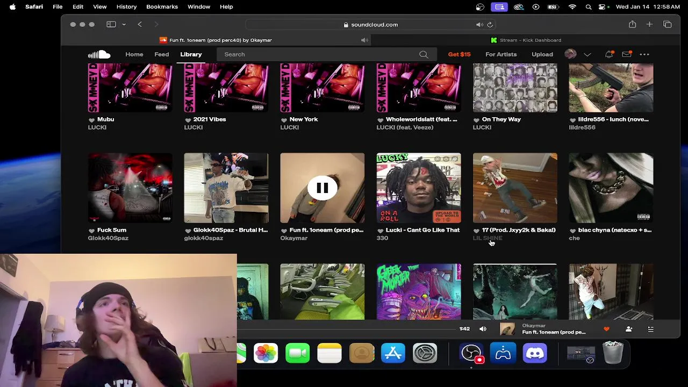Unlike the 2021 Vibes heart

[188, 120]
